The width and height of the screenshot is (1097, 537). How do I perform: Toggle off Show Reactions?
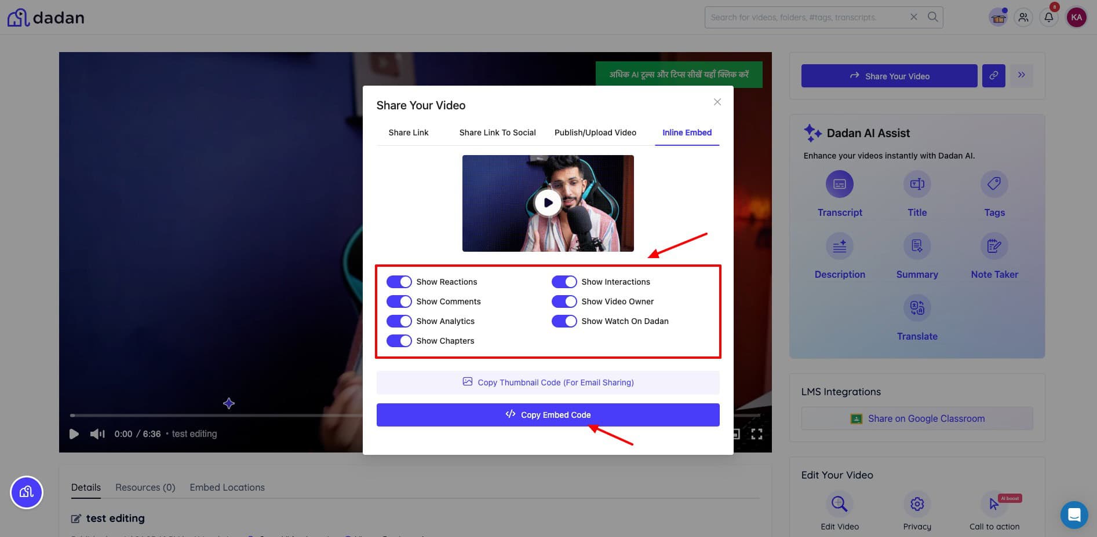pyautogui.click(x=399, y=282)
